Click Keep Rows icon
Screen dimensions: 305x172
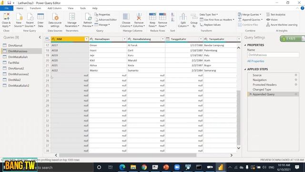152,17
